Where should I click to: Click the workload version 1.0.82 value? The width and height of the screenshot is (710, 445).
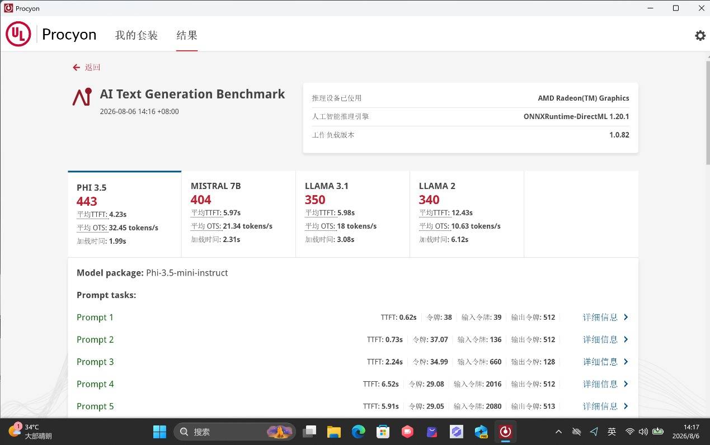click(619, 135)
